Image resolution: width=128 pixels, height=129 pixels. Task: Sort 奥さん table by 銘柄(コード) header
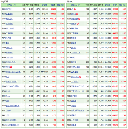click(x=76, y=5)
